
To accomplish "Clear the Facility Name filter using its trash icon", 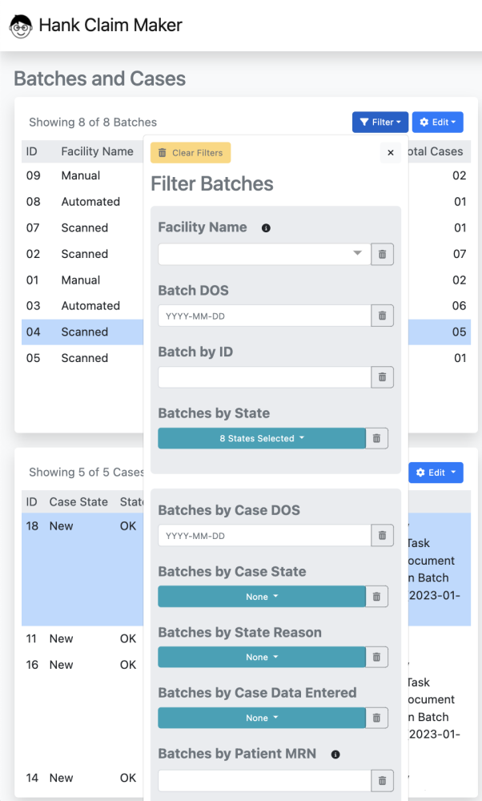I will [x=382, y=254].
